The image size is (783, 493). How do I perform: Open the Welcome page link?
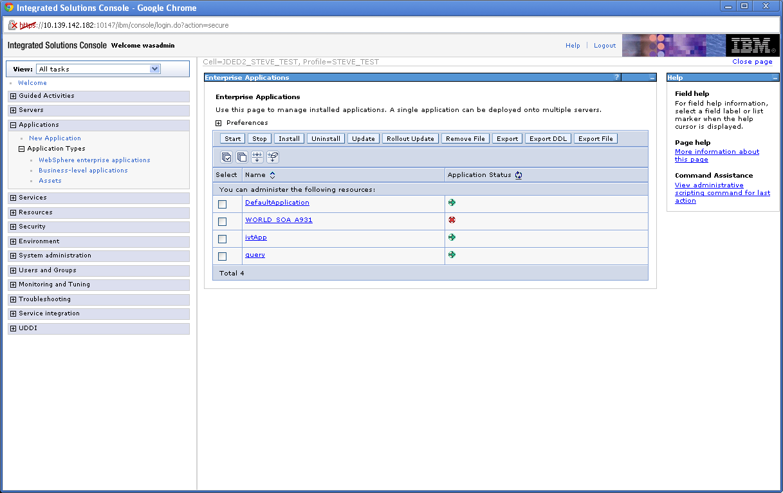pyautogui.click(x=32, y=83)
